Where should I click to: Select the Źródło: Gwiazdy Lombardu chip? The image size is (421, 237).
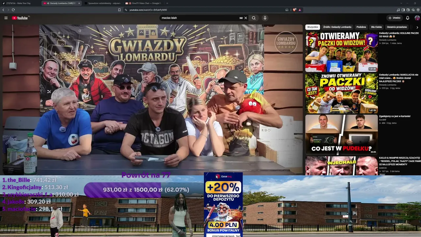tap(337, 27)
